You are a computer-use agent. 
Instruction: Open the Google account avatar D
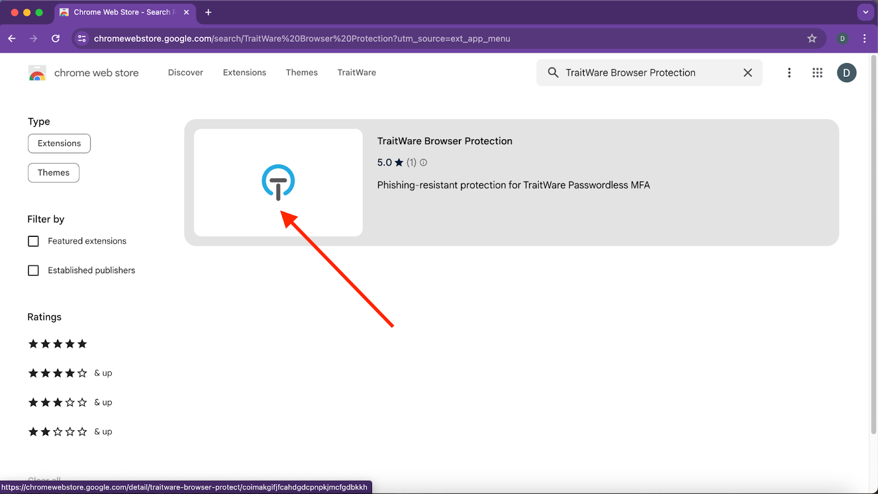846,72
